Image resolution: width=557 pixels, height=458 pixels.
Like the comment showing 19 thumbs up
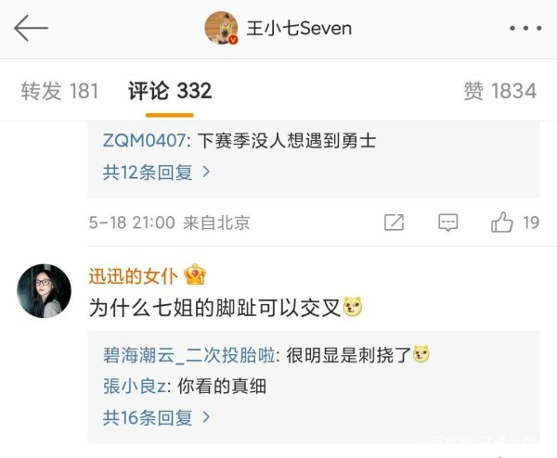[501, 223]
